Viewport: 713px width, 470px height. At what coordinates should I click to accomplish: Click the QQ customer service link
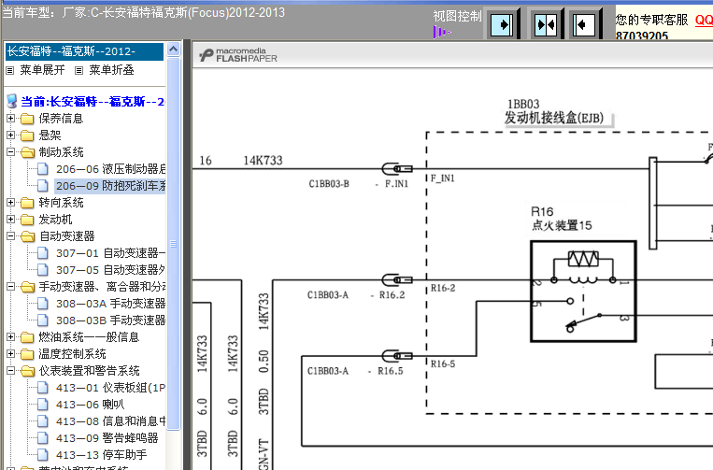704,20
